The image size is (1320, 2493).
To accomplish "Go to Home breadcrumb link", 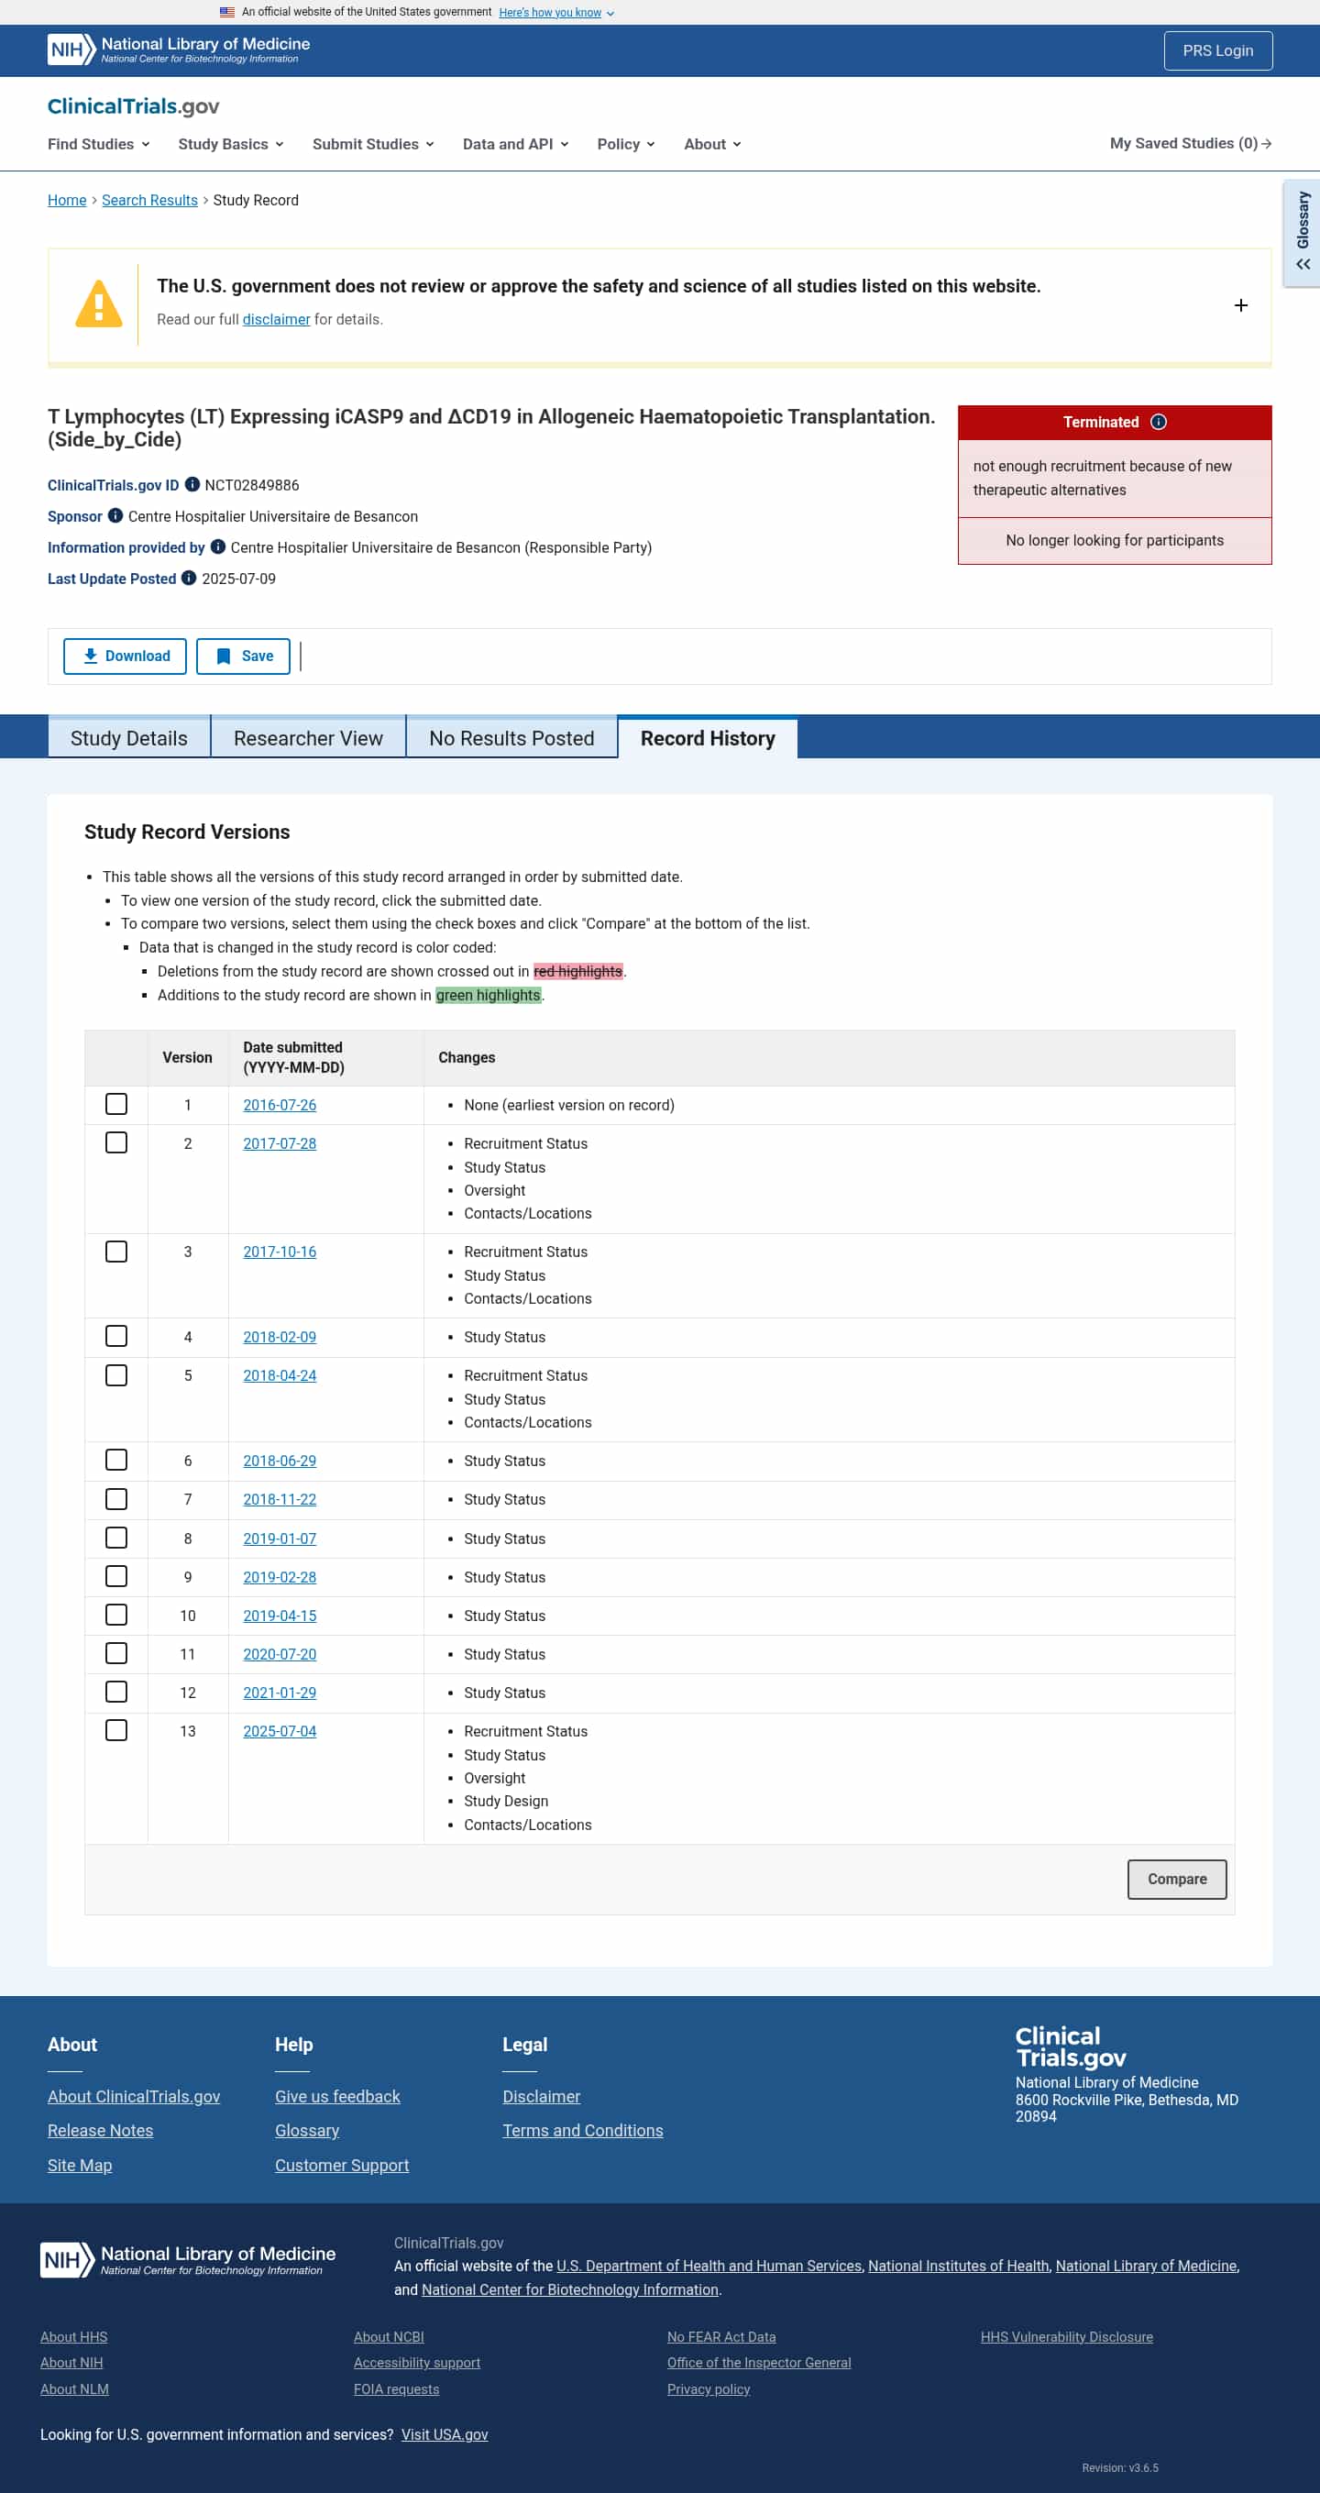I will tap(67, 200).
